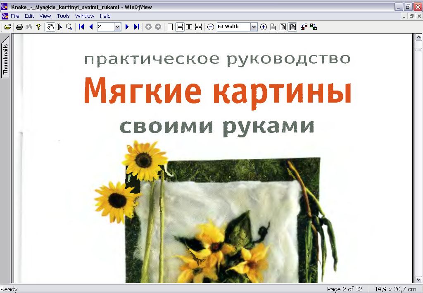This screenshot has height=293, width=423.
Task: Minimize the WinDjView application window
Action: (x=399, y=7)
